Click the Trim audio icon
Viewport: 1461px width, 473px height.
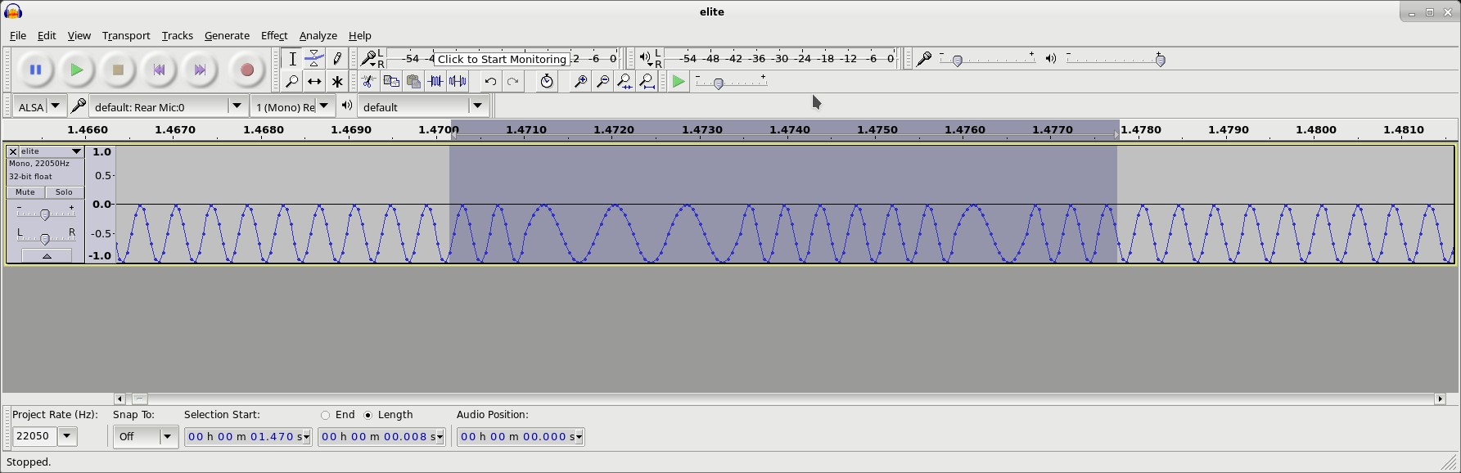click(x=435, y=81)
